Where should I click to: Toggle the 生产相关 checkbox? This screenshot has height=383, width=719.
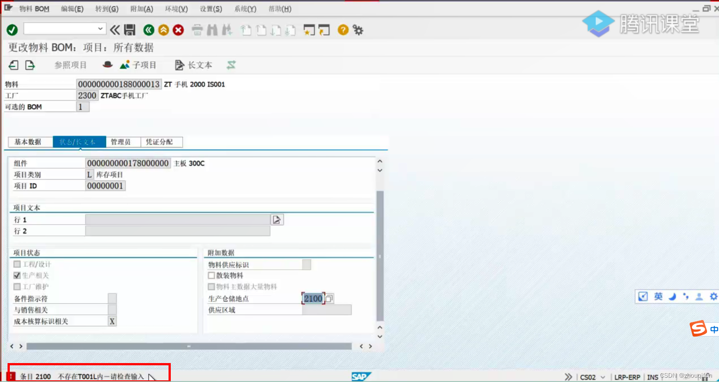tap(17, 275)
